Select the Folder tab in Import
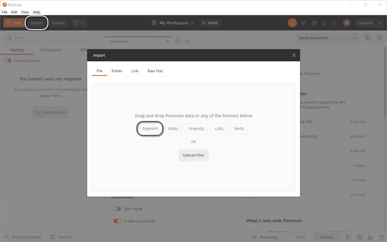387x242 pixels. (117, 71)
